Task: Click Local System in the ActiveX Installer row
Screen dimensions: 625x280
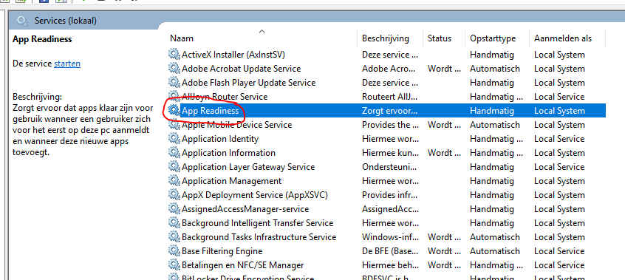Action: pyautogui.click(x=559, y=54)
